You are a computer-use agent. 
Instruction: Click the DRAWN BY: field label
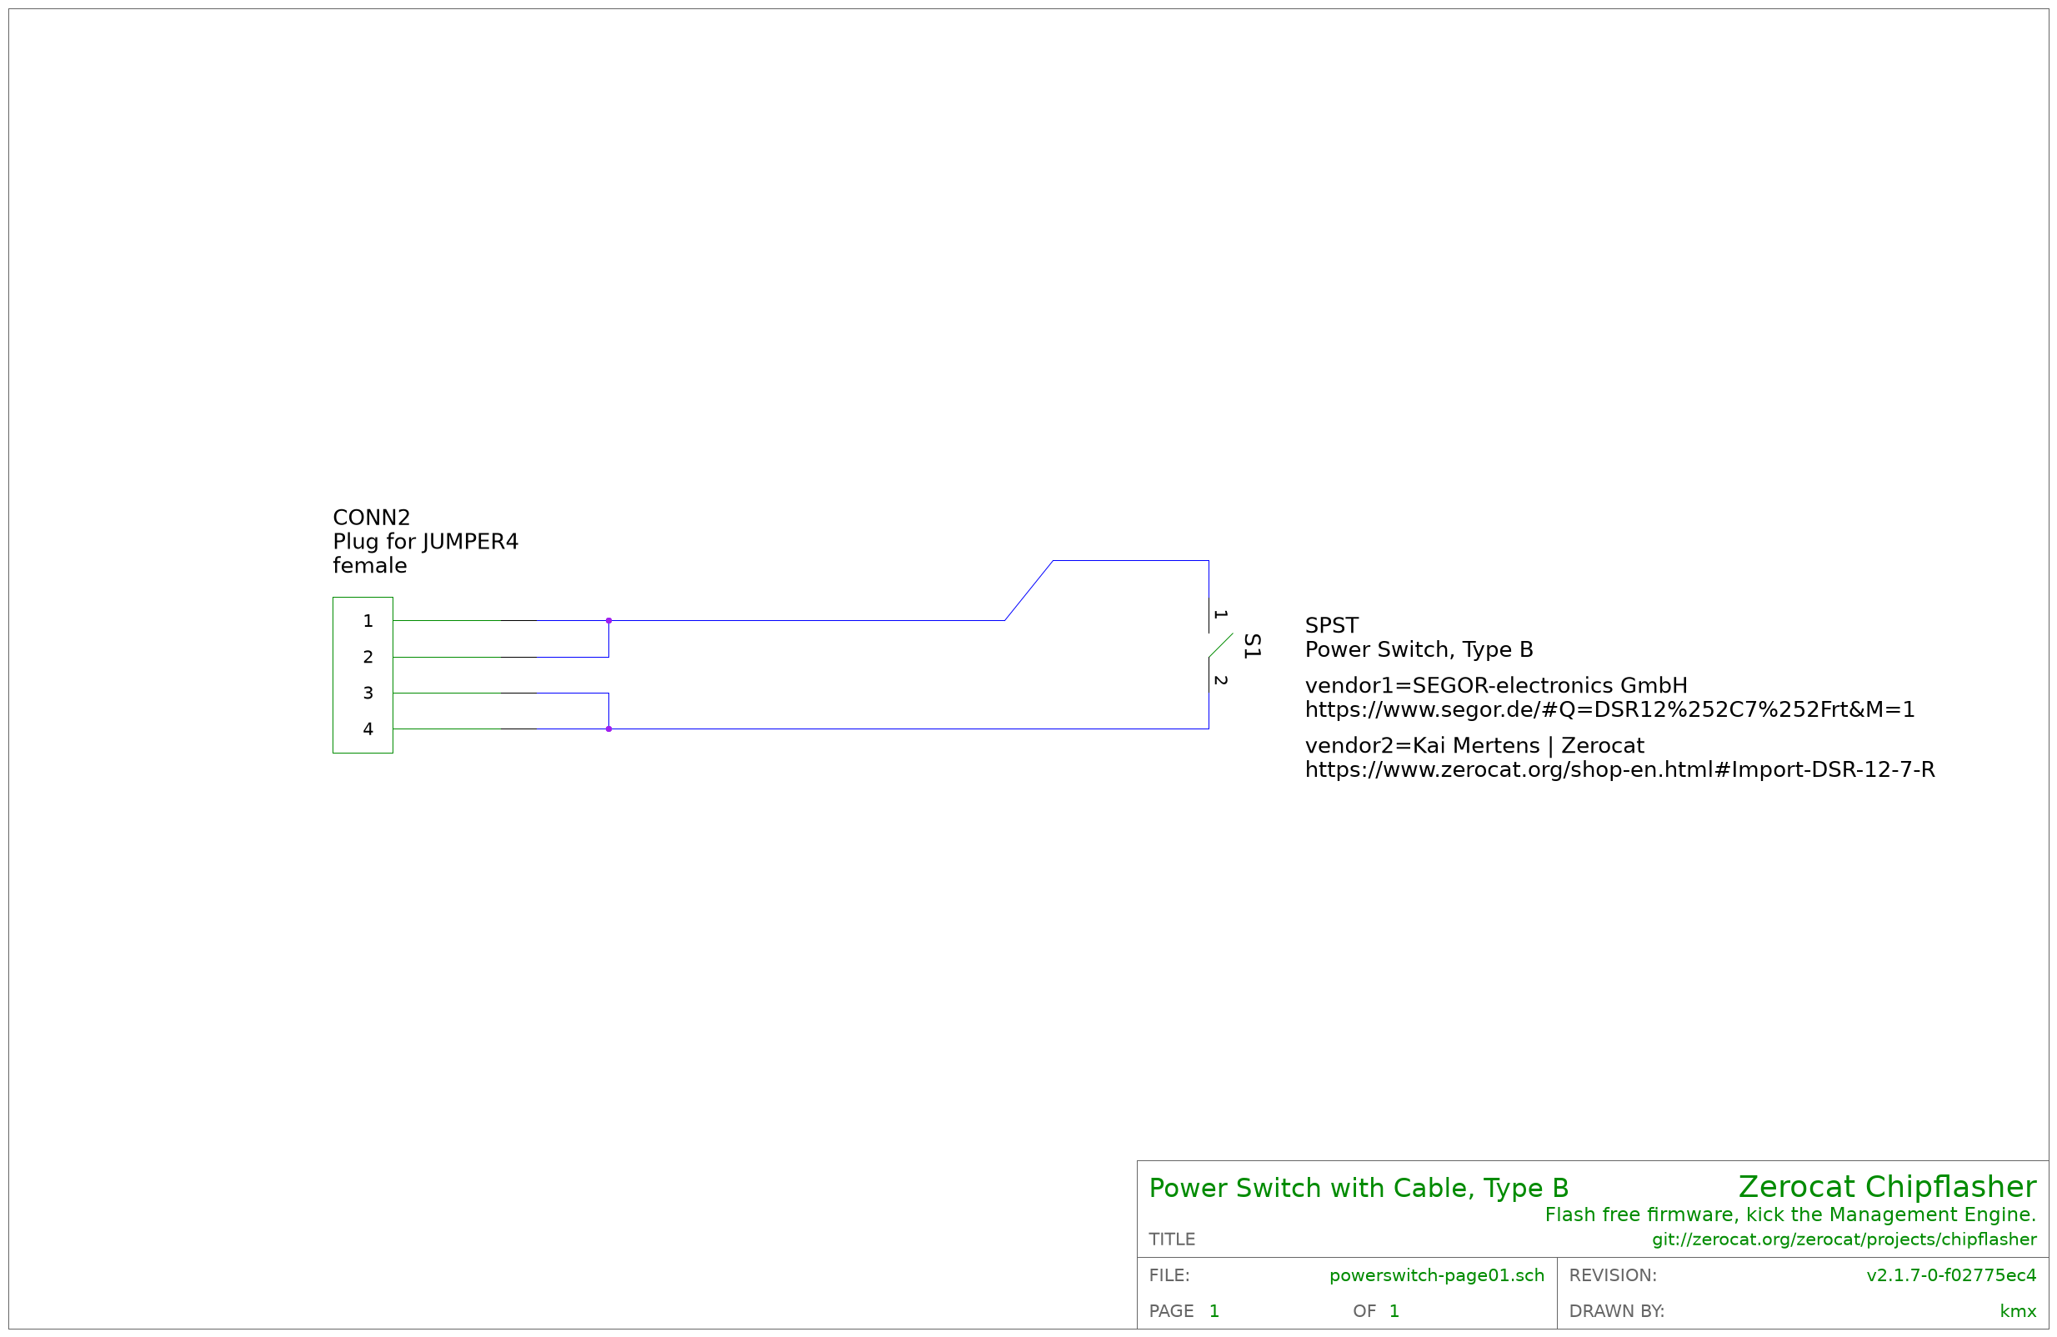pyautogui.click(x=1616, y=1312)
